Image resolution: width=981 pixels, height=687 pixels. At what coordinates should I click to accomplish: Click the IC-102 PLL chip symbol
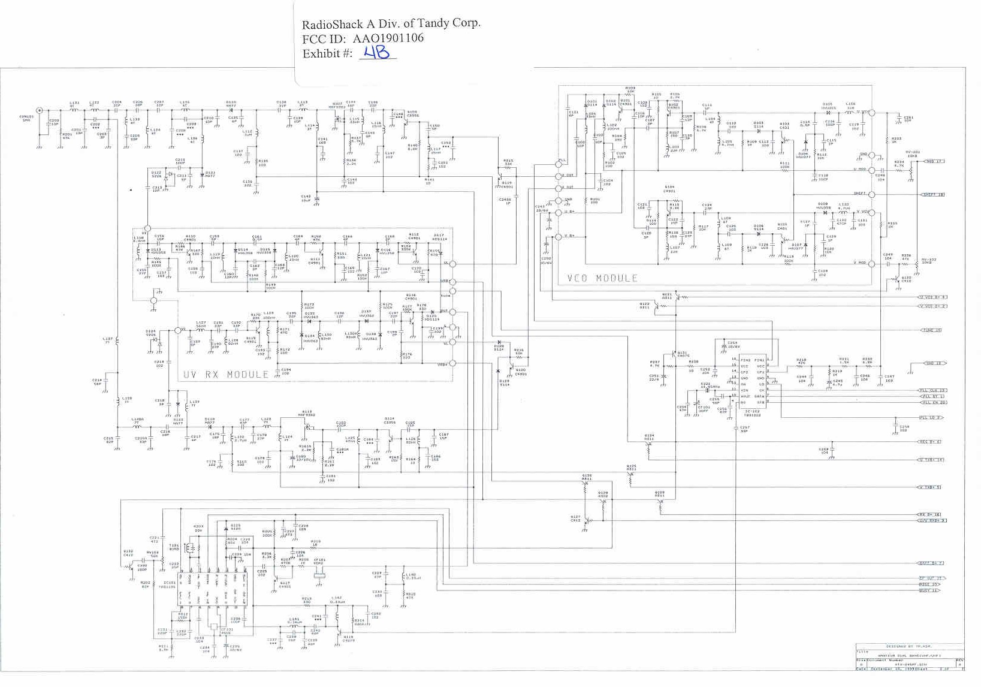pos(752,381)
